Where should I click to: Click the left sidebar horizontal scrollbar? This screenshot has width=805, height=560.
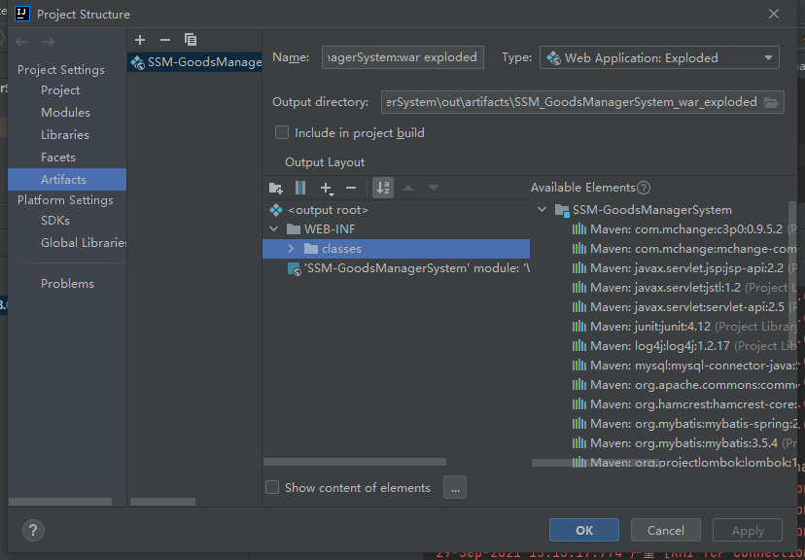click(60, 502)
